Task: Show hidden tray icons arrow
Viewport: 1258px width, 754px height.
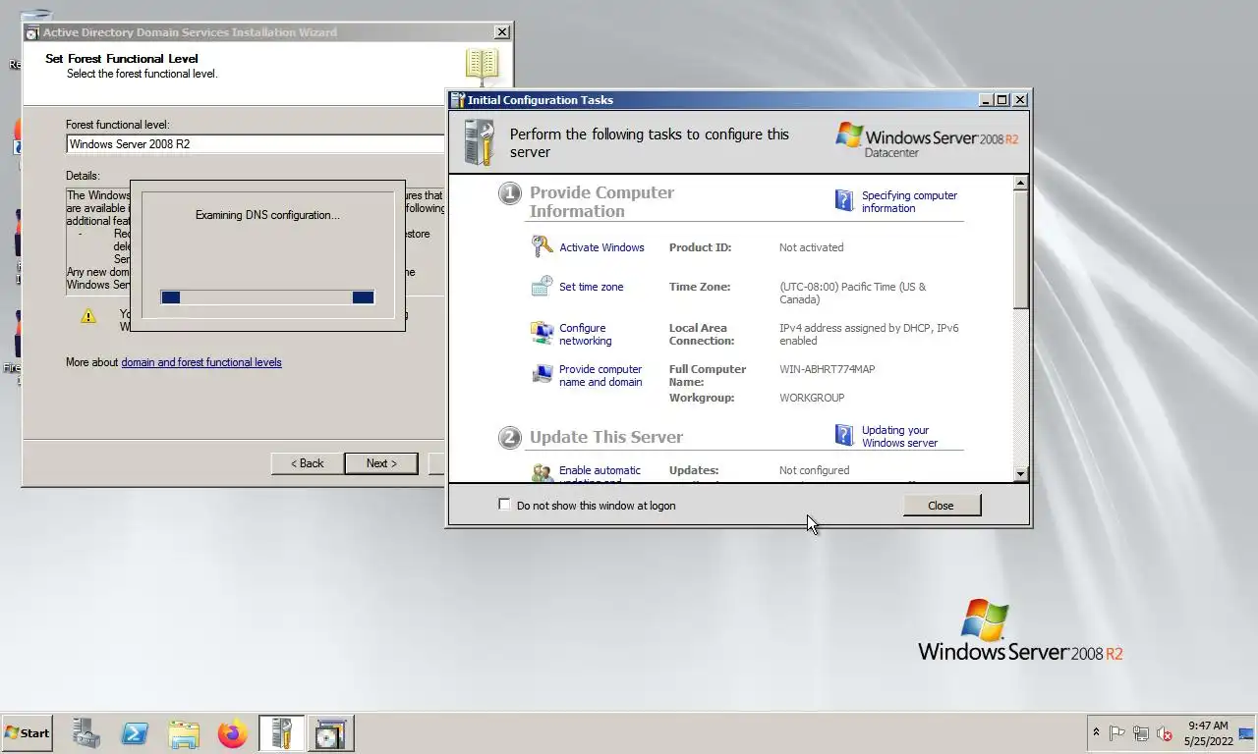Action: pyautogui.click(x=1096, y=733)
